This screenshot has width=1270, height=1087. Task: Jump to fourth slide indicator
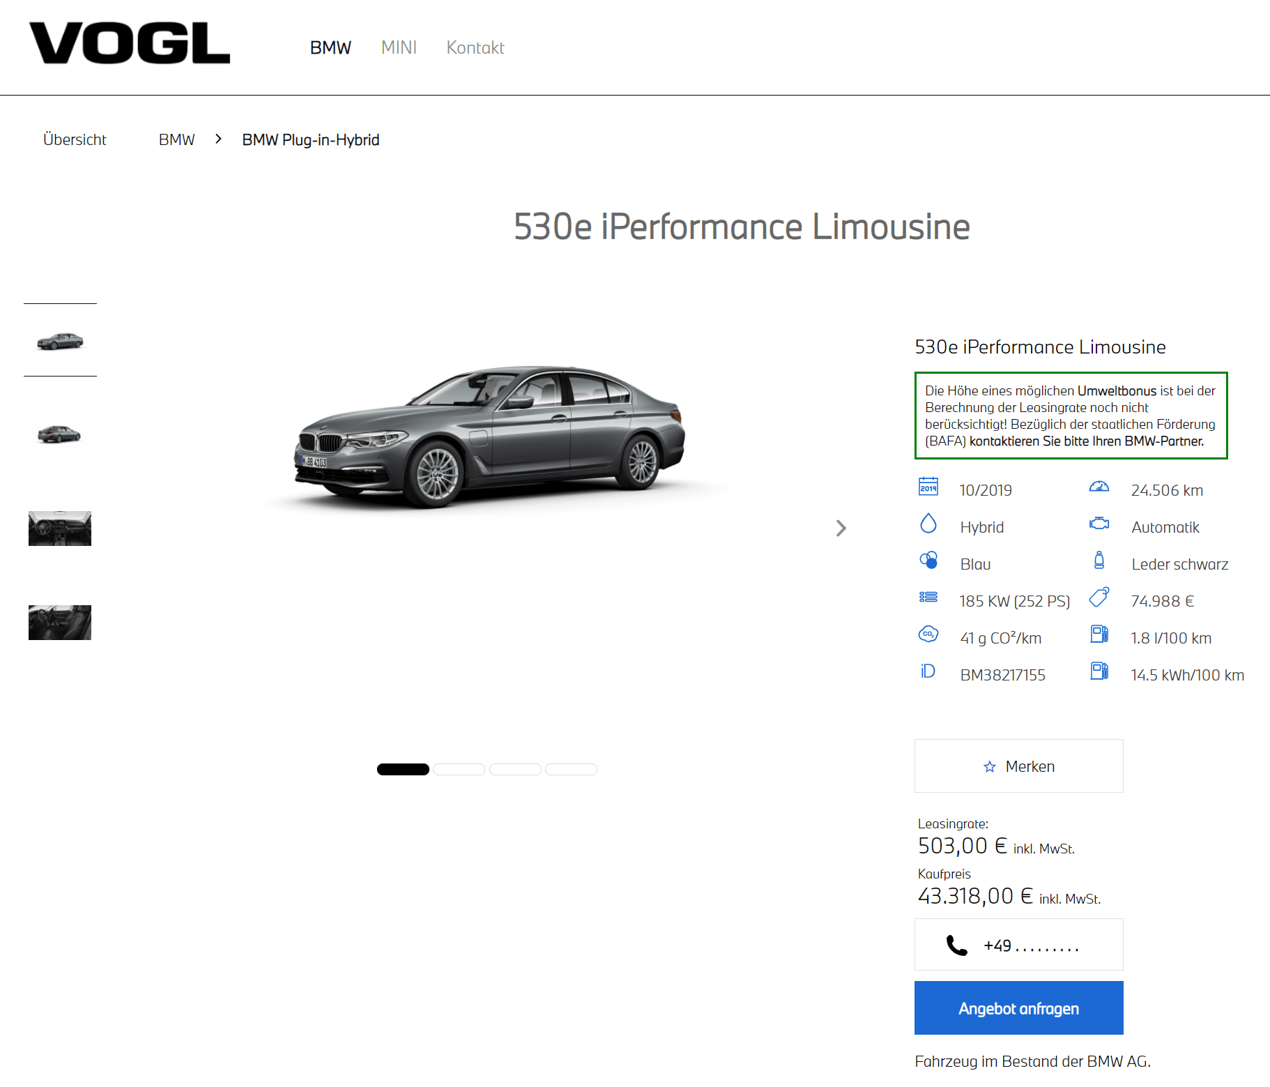click(x=571, y=769)
